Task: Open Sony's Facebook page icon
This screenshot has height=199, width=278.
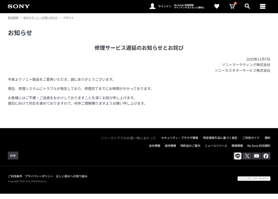Action: point(266,156)
